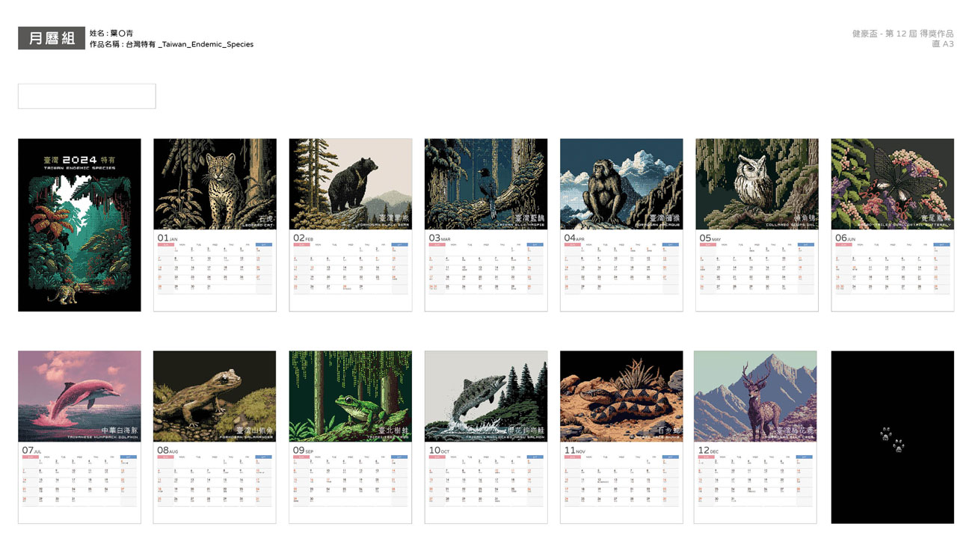972x550 pixels.
Task: Select the January leopard cat page
Action: tap(215, 185)
